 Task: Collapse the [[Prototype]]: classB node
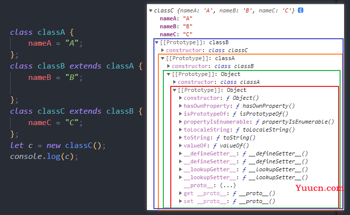click(157, 42)
